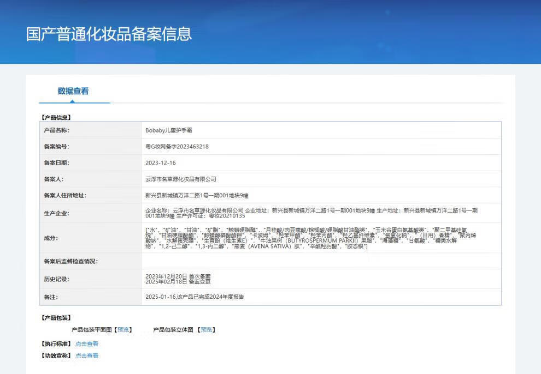The image size is (541, 374).
Task: Click the filing number 粤G妆网备字2023463218
Action: pyautogui.click(x=177, y=147)
